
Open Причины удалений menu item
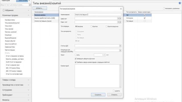coord(11,32)
